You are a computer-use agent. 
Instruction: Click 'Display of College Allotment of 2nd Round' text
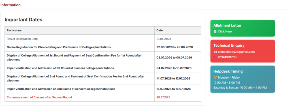(x=76, y=78)
